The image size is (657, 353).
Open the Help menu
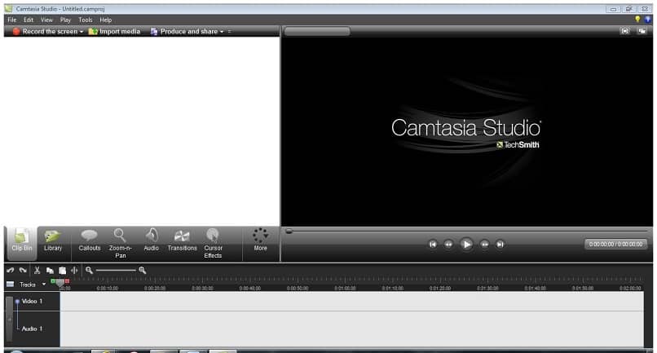pyautogui.click(x=106, y=20)
